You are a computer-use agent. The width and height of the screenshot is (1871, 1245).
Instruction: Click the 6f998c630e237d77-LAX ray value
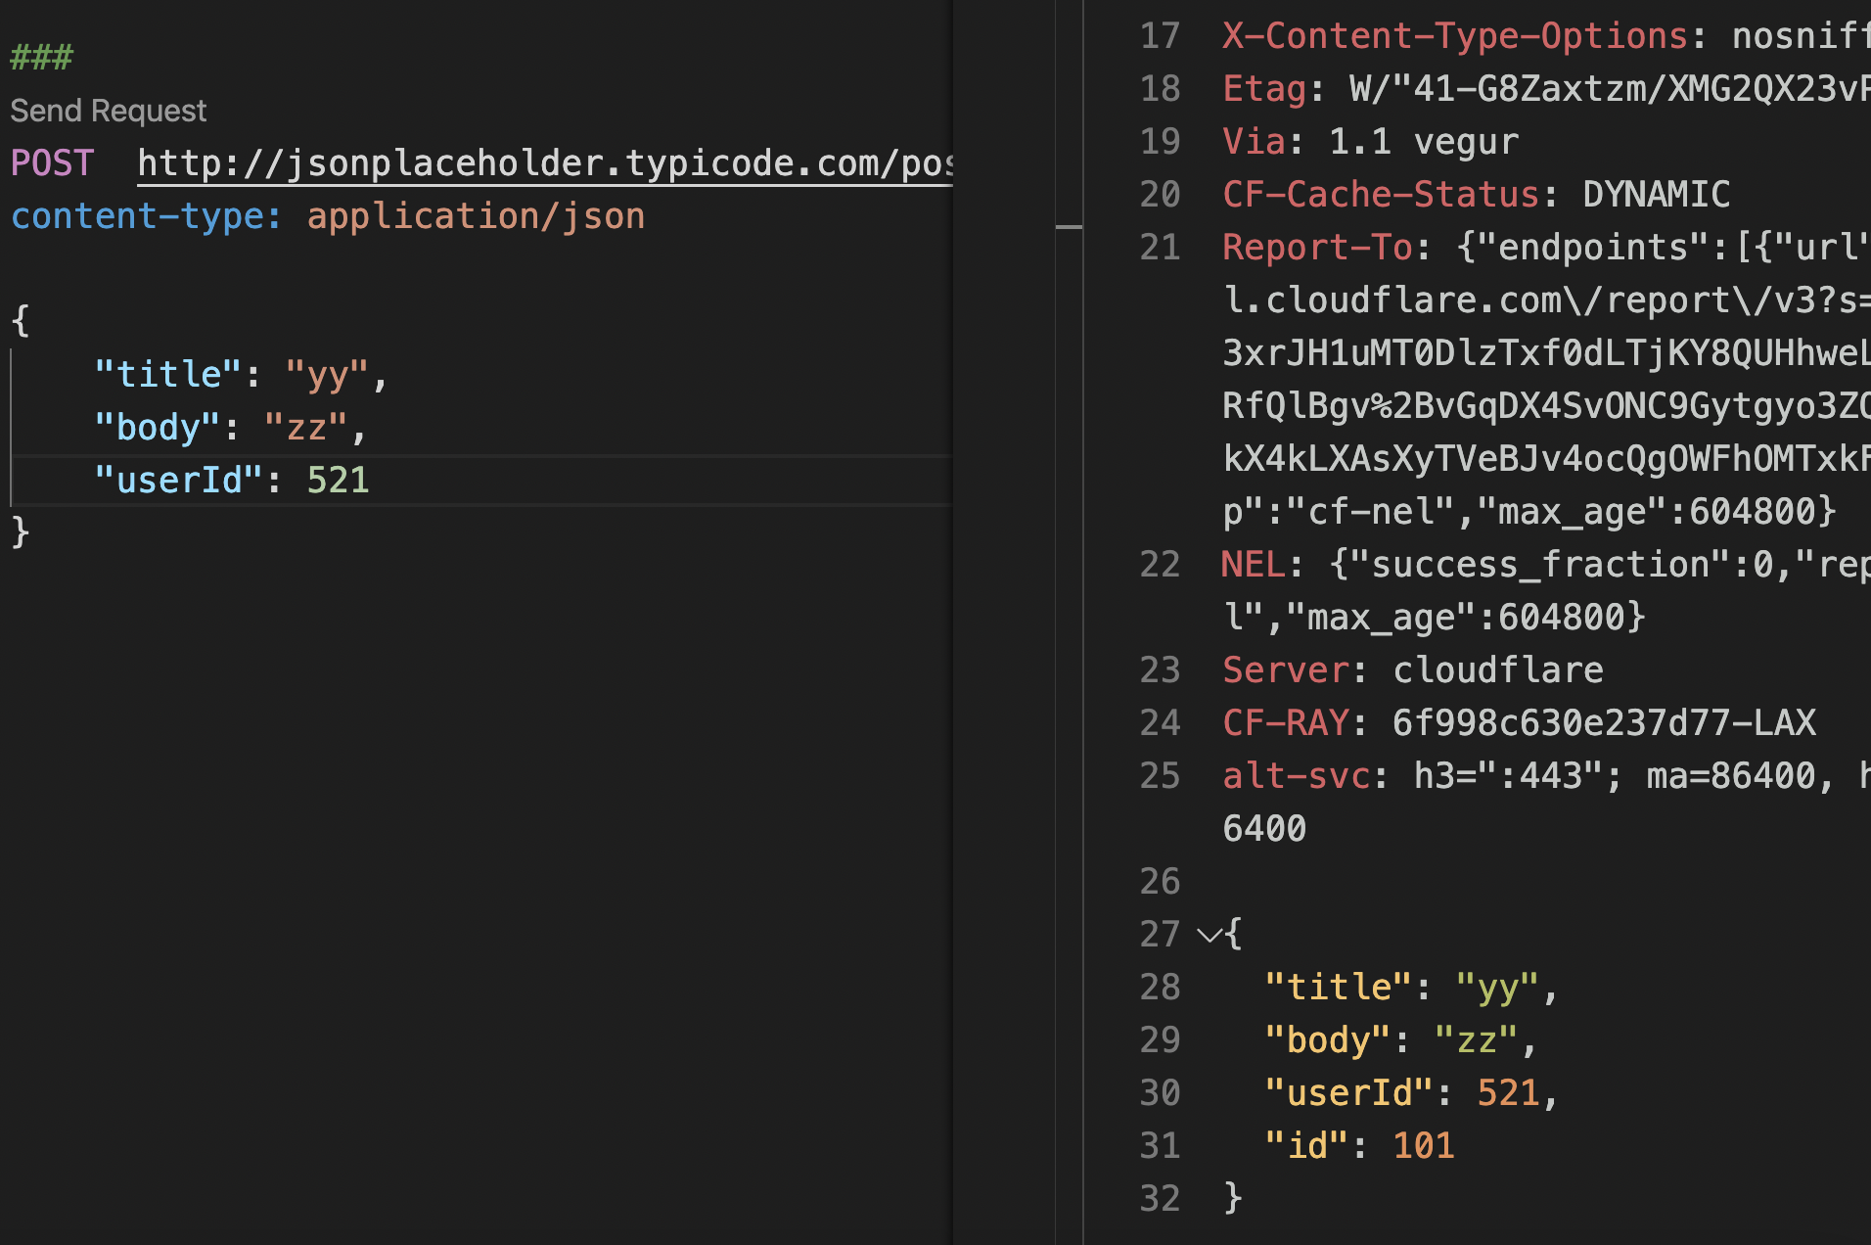point(1604,723)
